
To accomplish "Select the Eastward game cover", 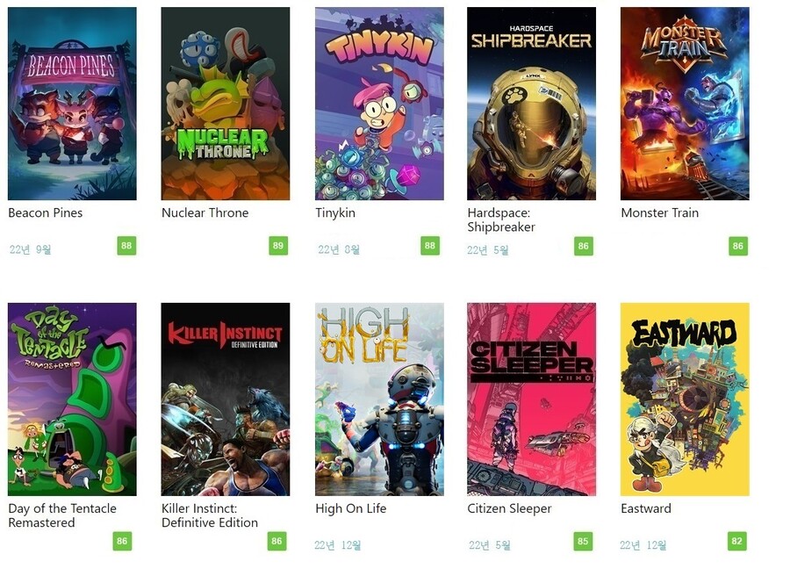I will point(685,399).
